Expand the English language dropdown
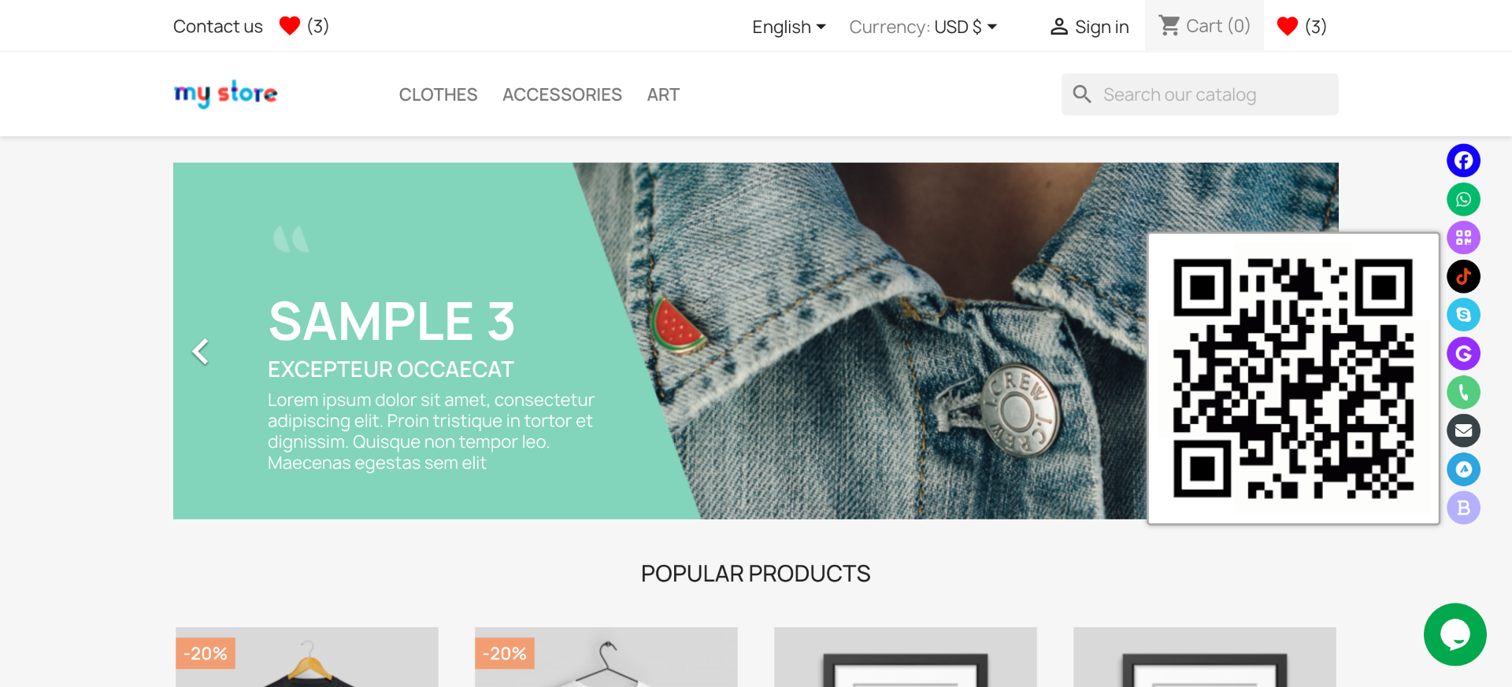This screenshot has height=687, width=1512. (x=788, y=27)
